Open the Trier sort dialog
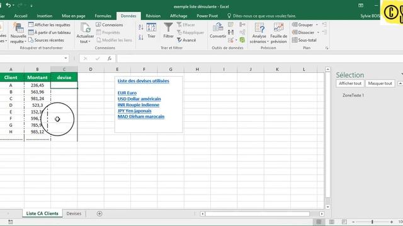403x226 pixels. click(151, 31)
